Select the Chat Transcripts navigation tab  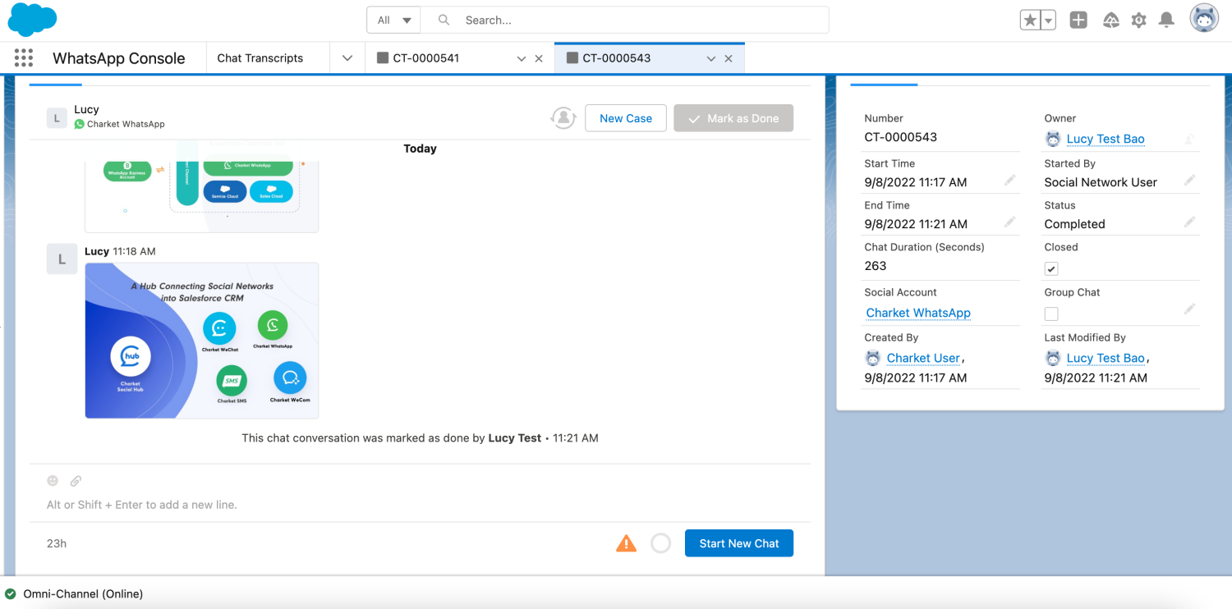point(260,58)
